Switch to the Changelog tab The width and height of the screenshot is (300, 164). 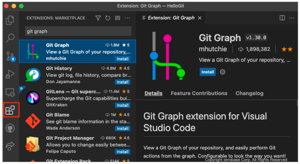point(250,93)
